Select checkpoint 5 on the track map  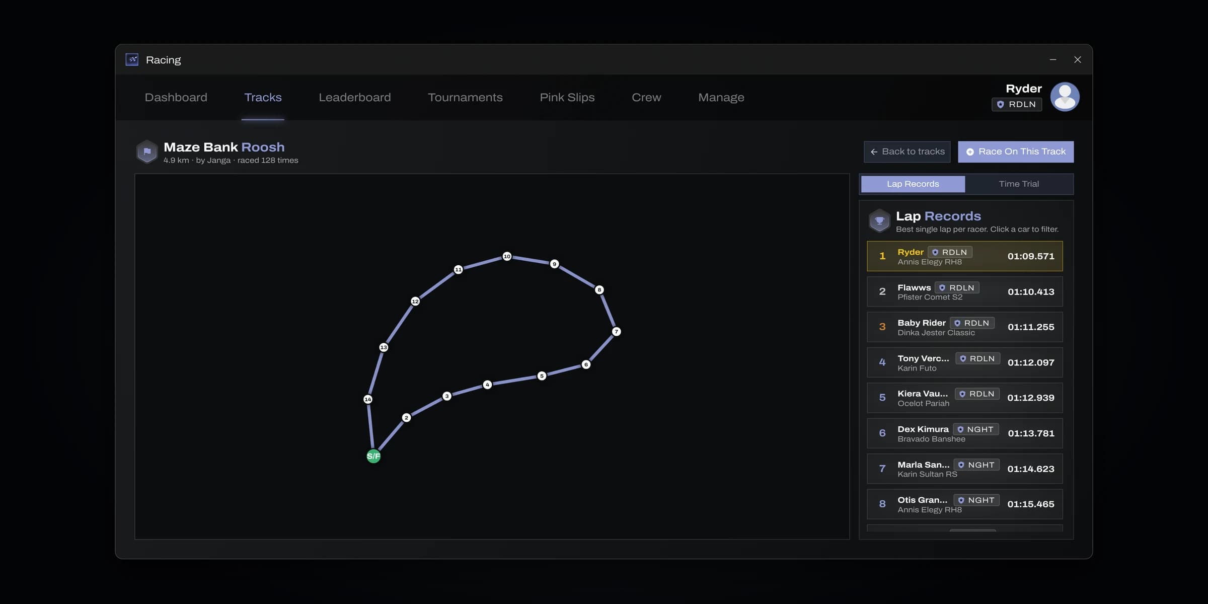point(542,375)
